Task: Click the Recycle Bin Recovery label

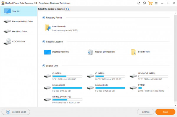Action: (x=105, y=52)
